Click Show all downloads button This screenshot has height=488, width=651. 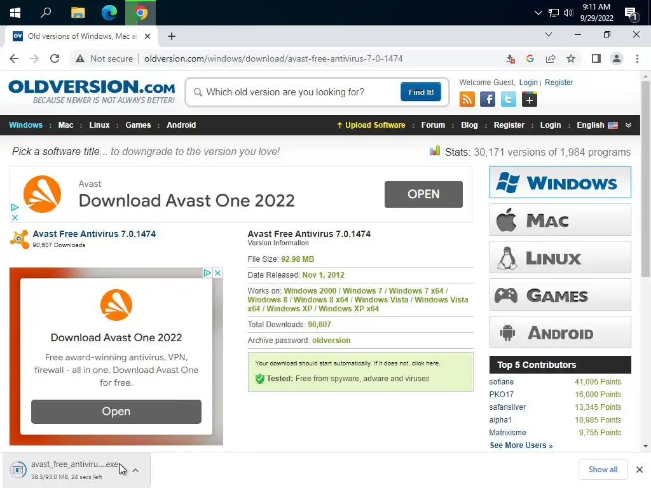pyautogui.click(x=603, y=470)
